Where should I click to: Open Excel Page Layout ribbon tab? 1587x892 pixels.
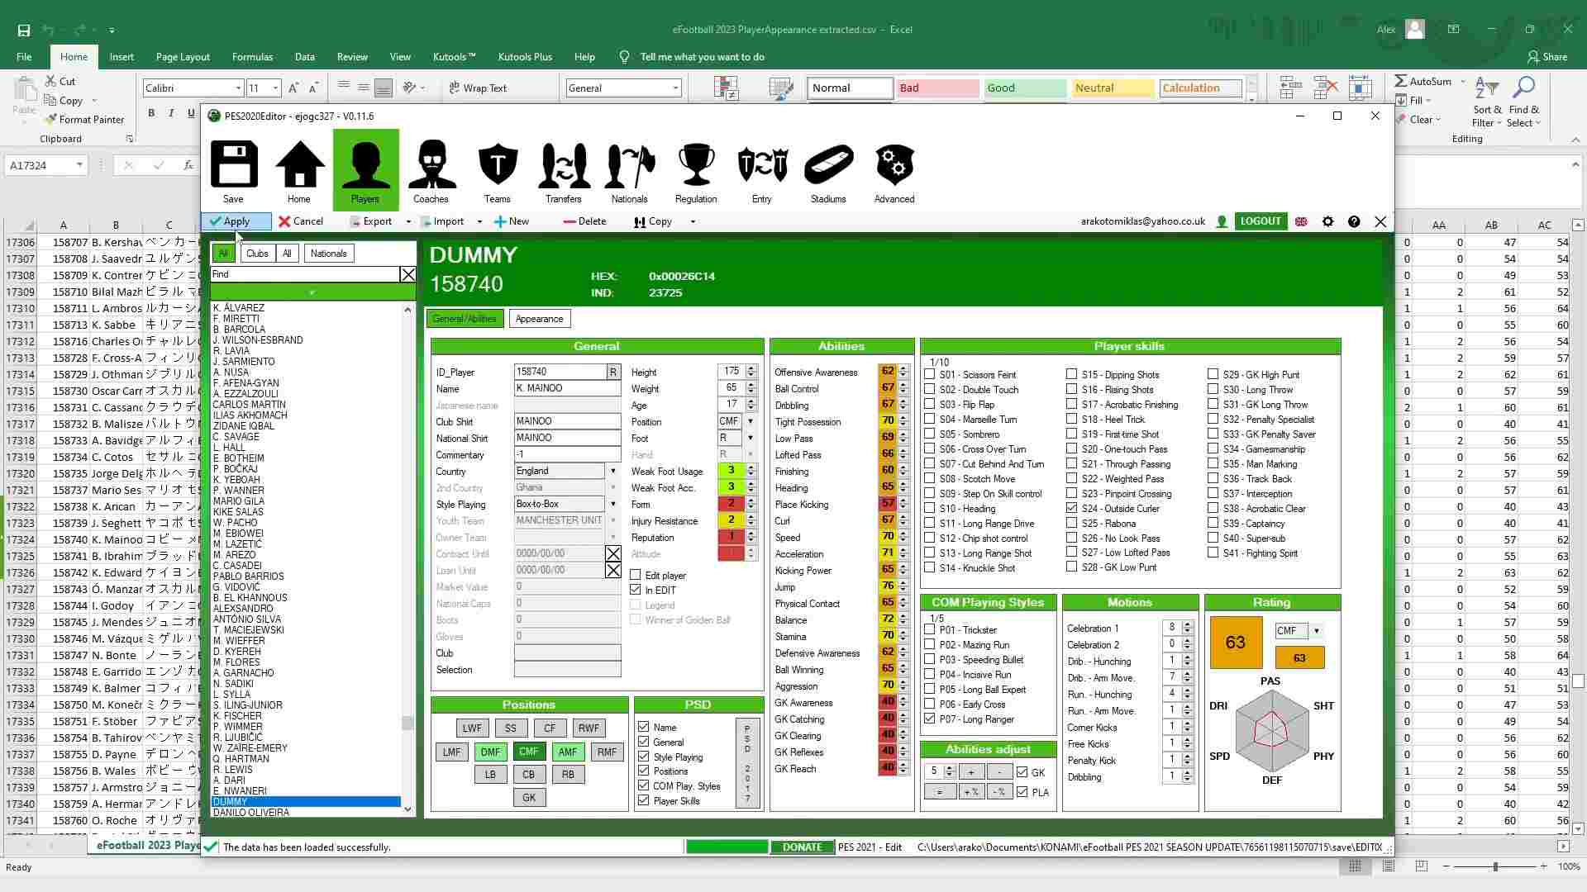tap(183, 57)
